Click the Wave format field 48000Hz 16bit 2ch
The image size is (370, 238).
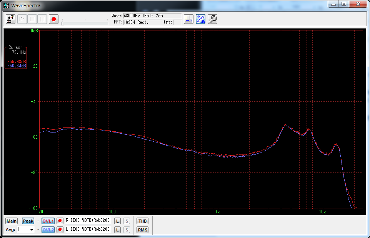tap(152, 16)
